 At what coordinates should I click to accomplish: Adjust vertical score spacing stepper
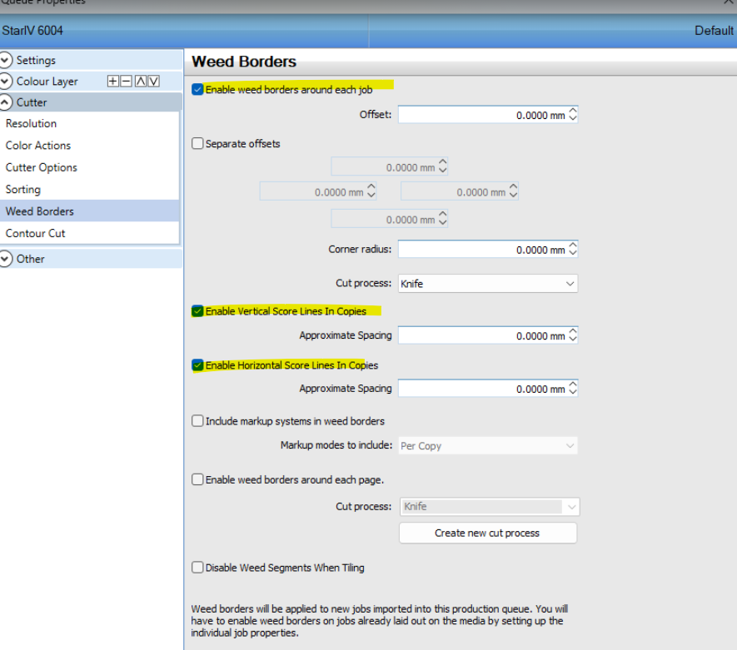(573, 335)
